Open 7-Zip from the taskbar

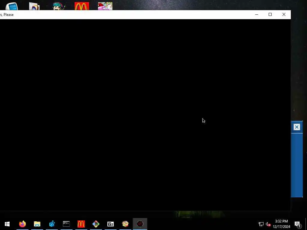point(110,224)
